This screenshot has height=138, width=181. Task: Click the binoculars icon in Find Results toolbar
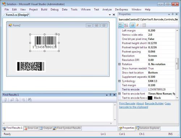pyautogui.click(x=30, y=100)
